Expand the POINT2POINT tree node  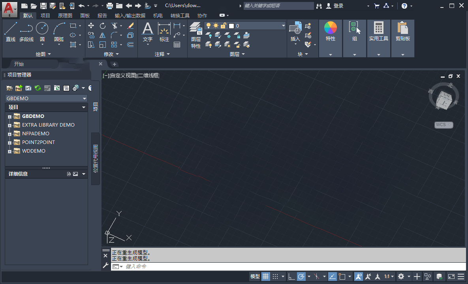pyautogui.click(x=9, y=143)
